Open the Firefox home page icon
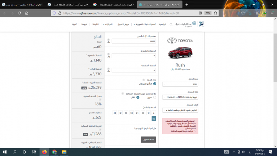 click(x=27, y=13)
